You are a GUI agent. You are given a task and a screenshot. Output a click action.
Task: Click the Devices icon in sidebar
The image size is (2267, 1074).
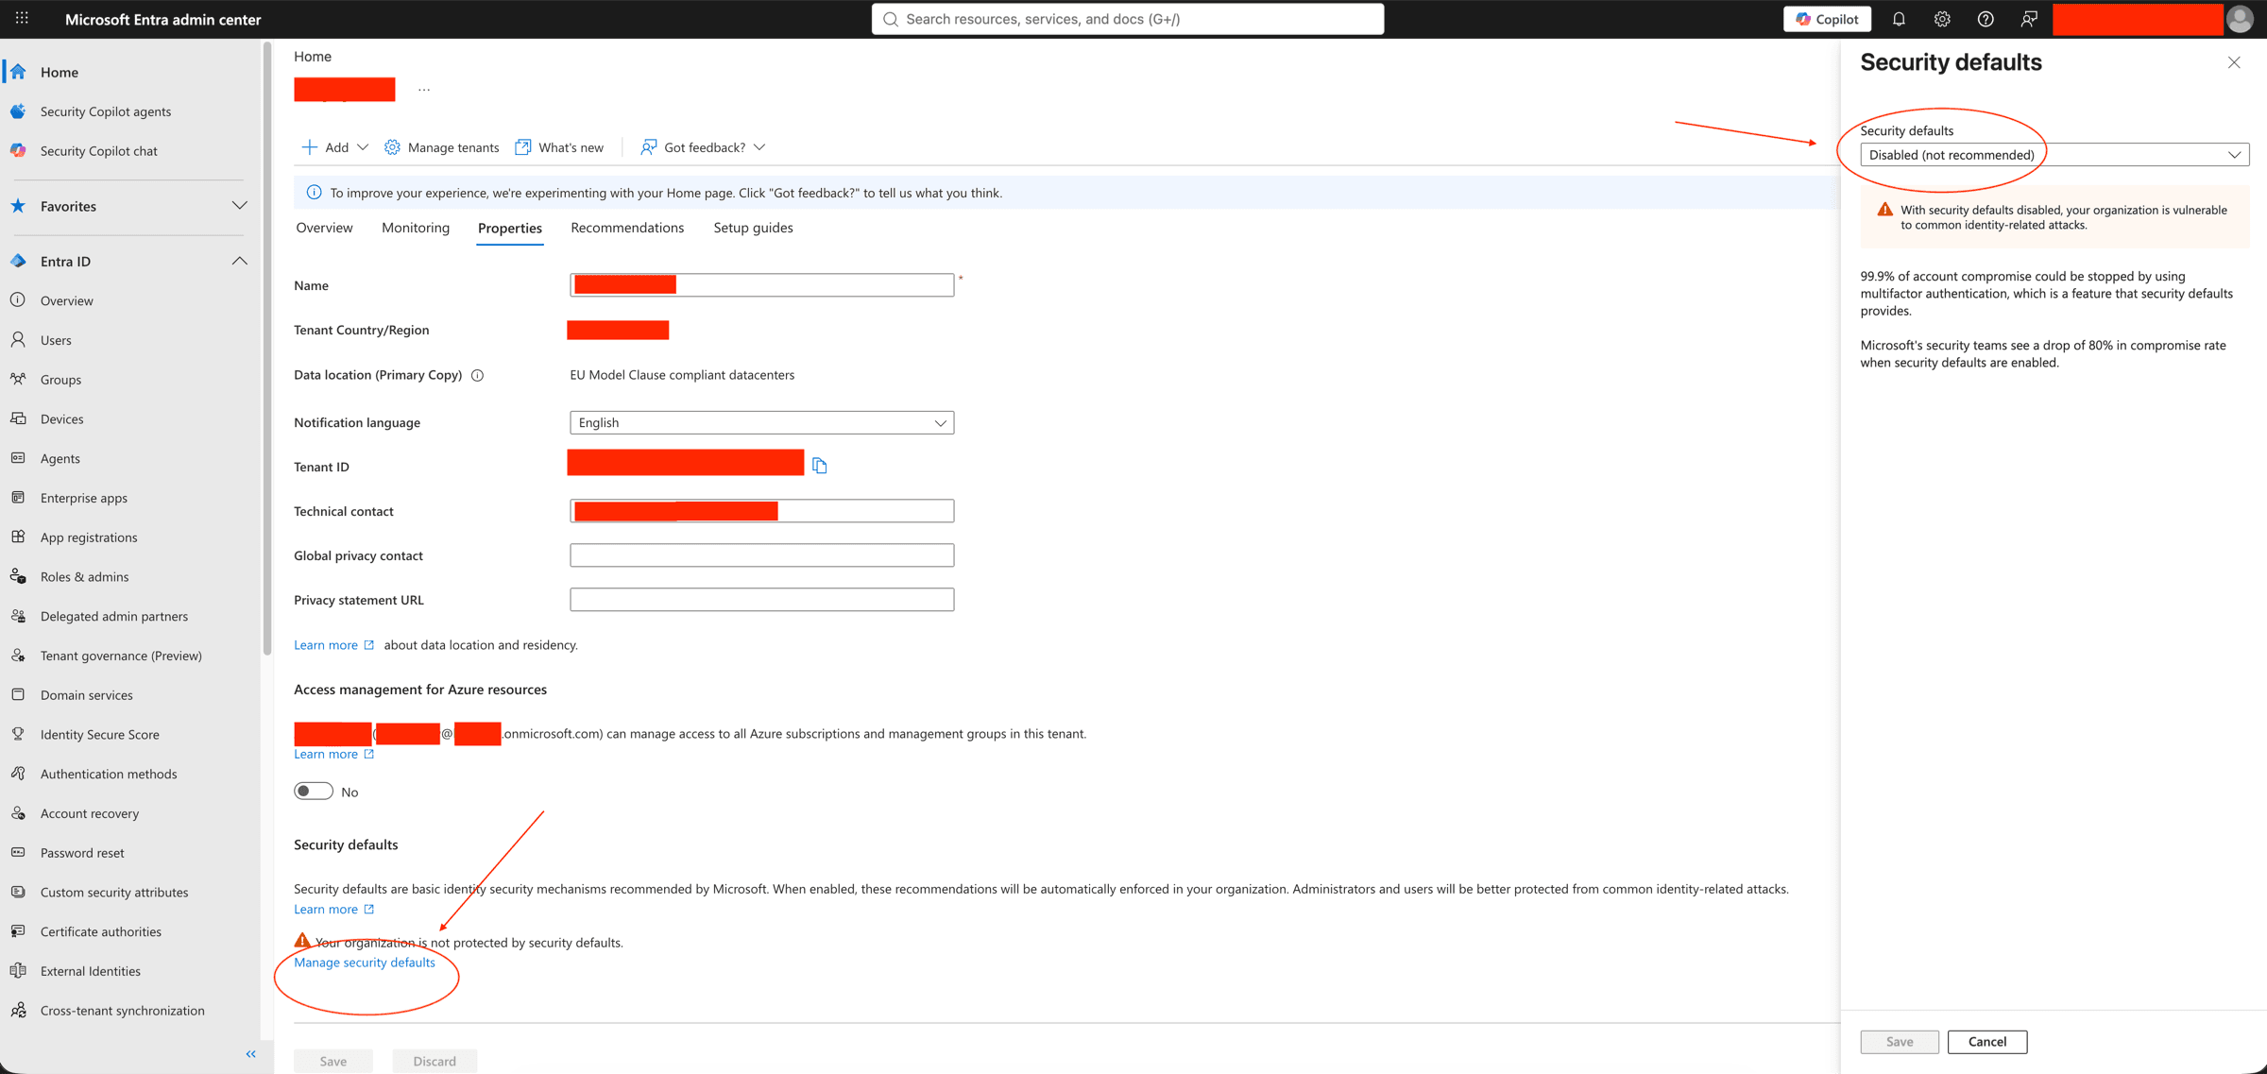pyautogui.click(x=18, y=418)
